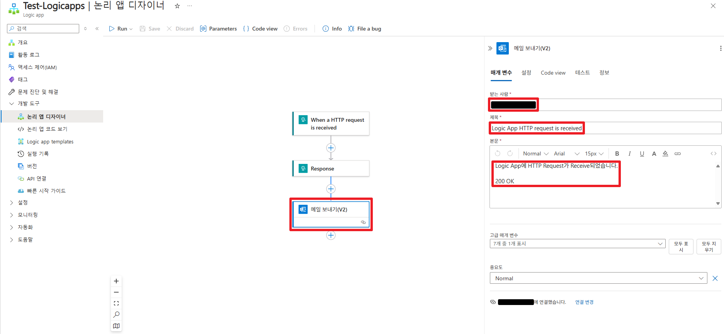Collapse the left navigation menu with double chevron
Screen dimensions: 724x334
97,29
